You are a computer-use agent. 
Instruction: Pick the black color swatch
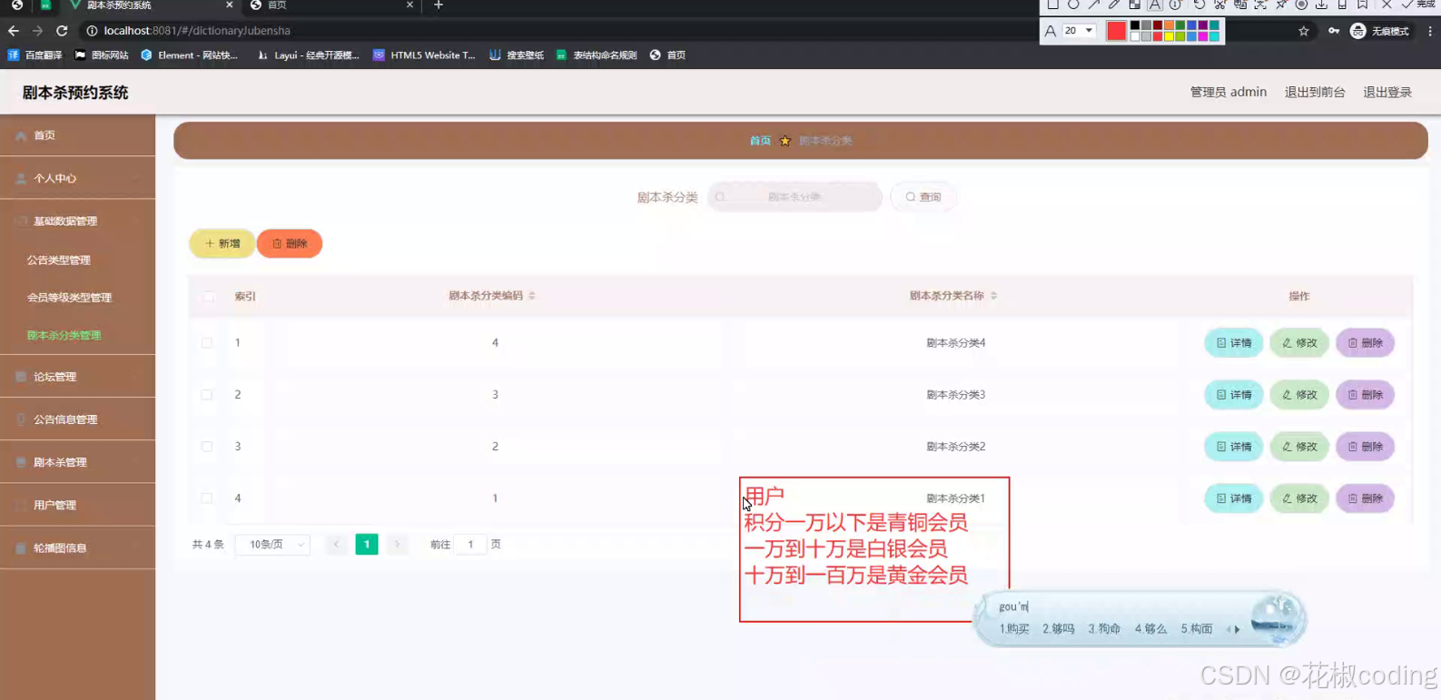coord(1135,25)
